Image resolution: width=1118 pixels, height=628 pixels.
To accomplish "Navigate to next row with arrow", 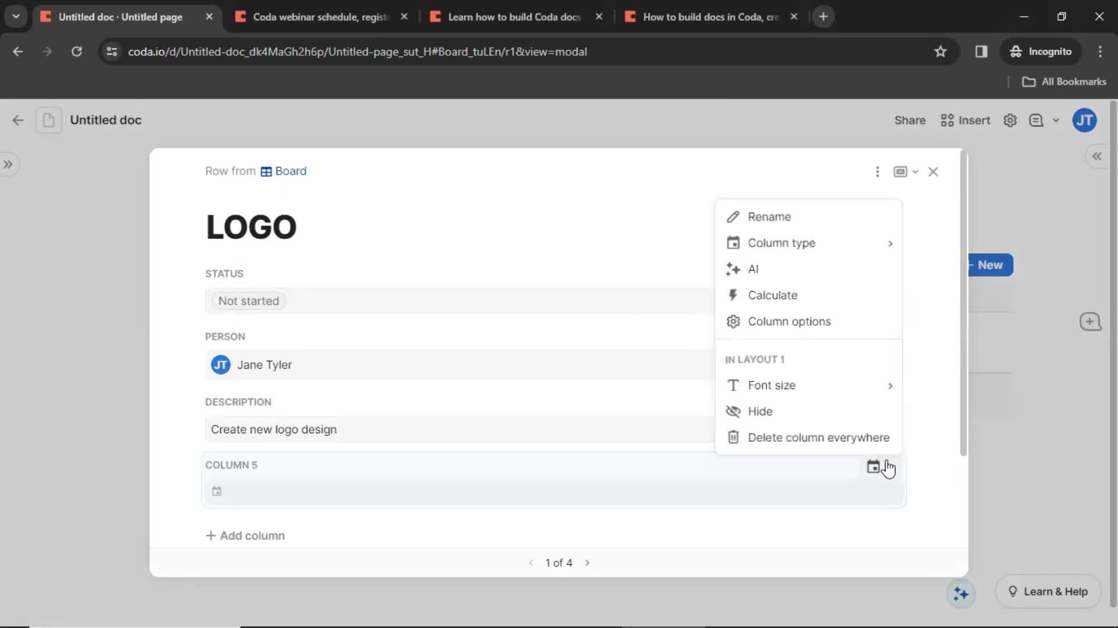I will tap(588, 562).
